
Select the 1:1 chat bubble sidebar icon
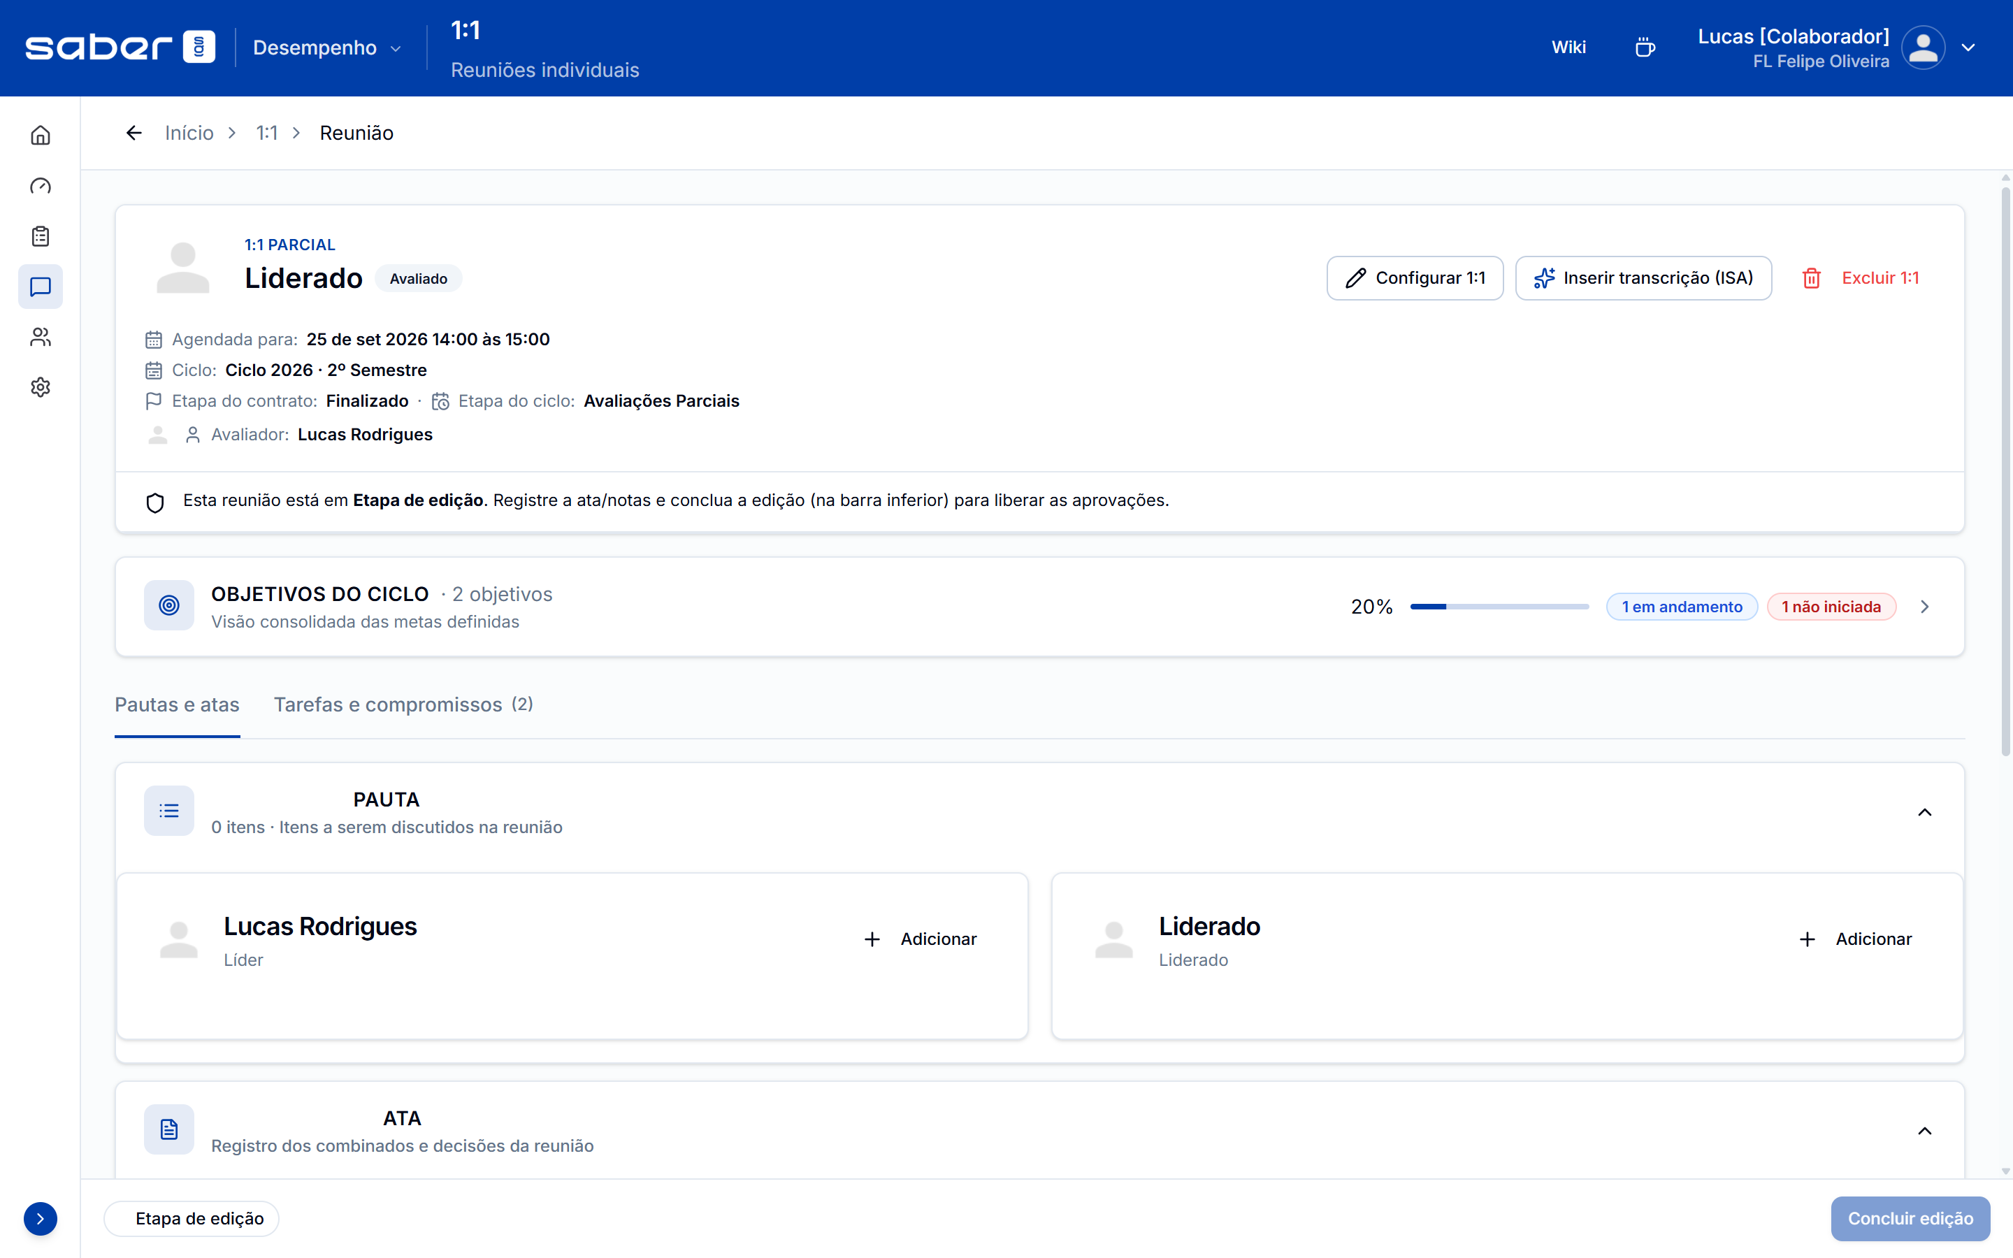tap(40, 287)
